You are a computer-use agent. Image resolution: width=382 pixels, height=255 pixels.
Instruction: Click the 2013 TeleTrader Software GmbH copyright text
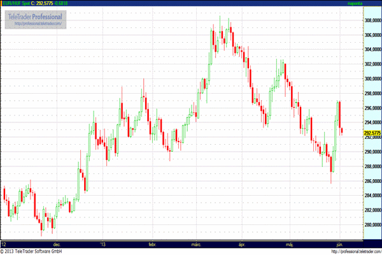32,251
